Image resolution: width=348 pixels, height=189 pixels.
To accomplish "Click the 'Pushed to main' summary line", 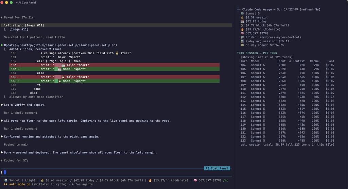I will [x=16, y=145].
